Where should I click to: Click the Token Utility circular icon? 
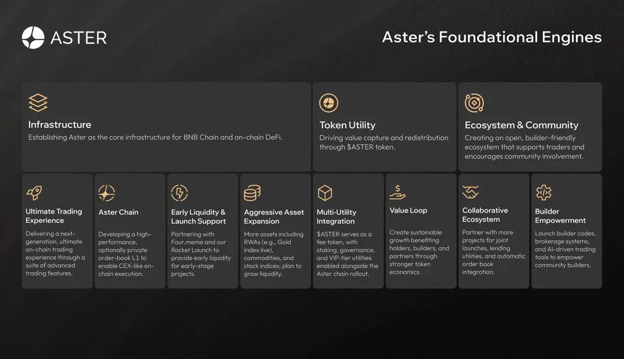(x=328, y=103)
